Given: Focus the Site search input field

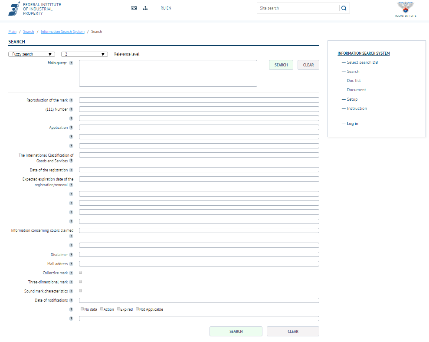Looking at the screenshot, I should (298, 8).
